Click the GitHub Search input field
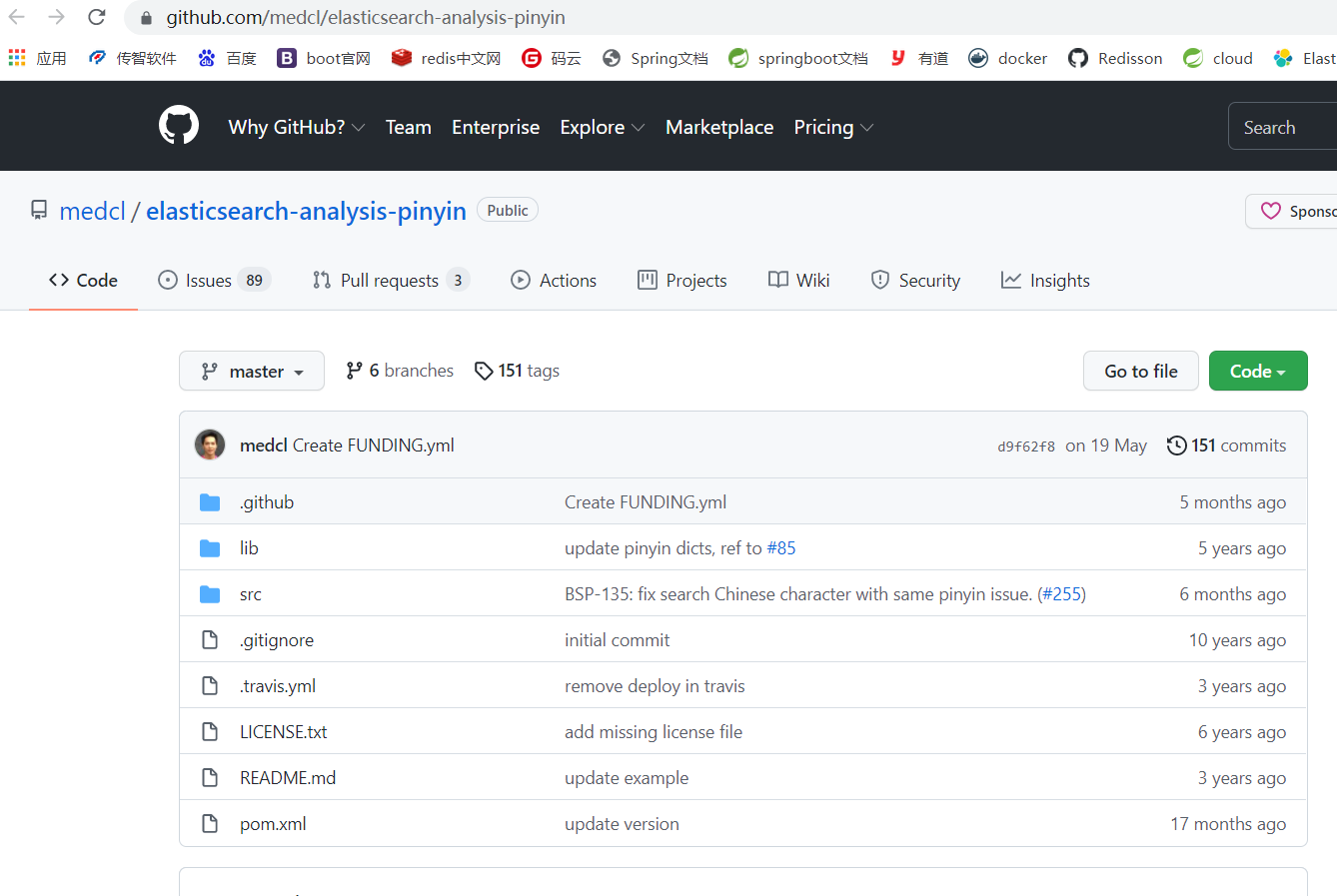Image resolution: width=1337 pixels, height=896 pixels. (1283, 127)
